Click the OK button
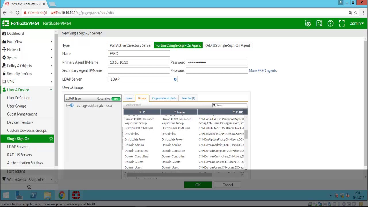 [x=198, y=185]
